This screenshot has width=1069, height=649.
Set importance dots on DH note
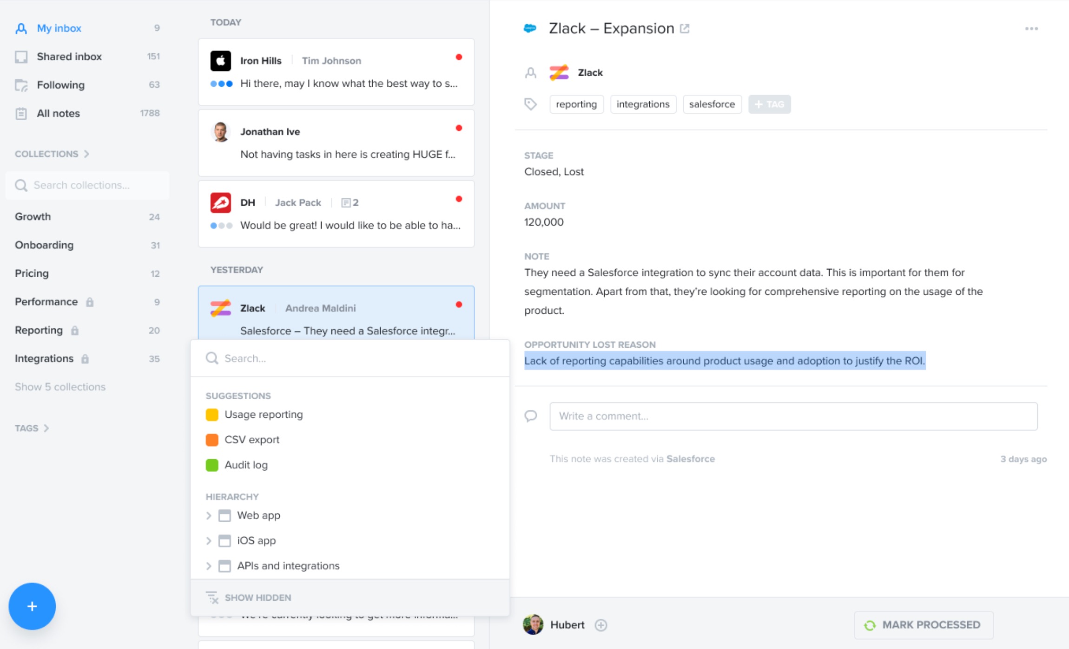tap(221, 226)
